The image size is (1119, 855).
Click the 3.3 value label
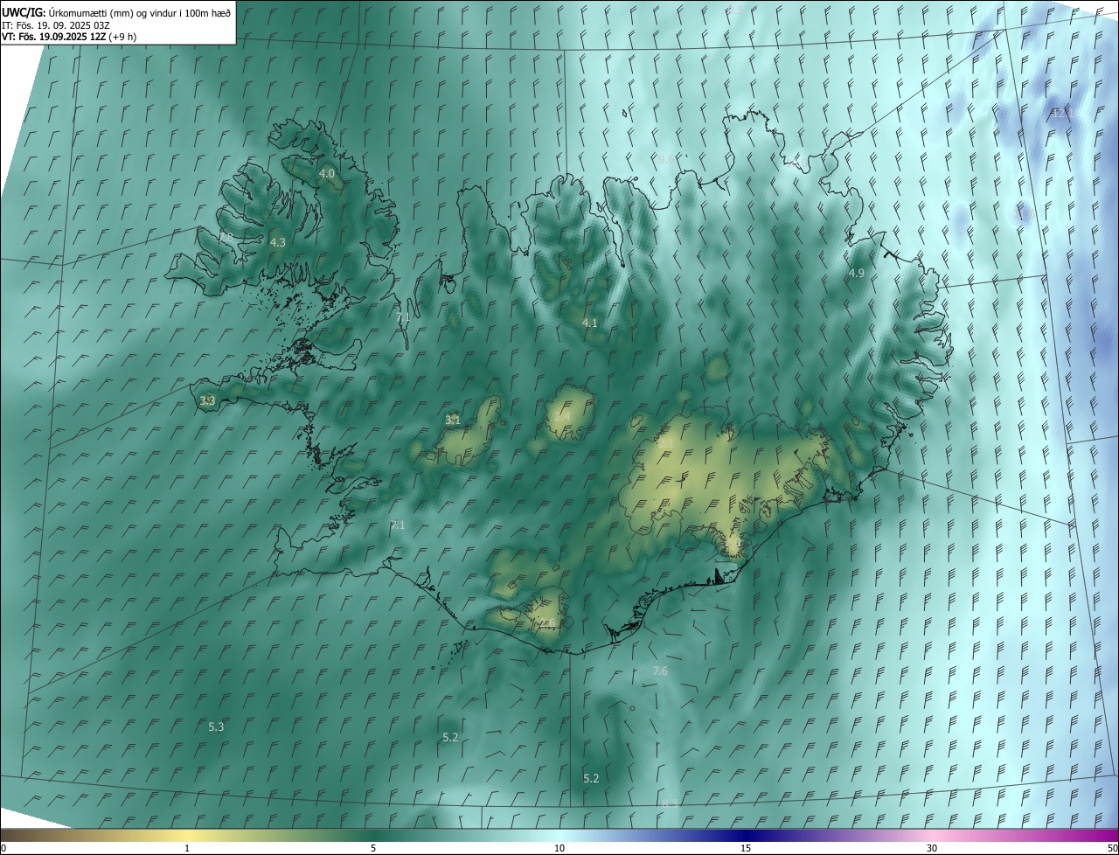pos(207,401)
